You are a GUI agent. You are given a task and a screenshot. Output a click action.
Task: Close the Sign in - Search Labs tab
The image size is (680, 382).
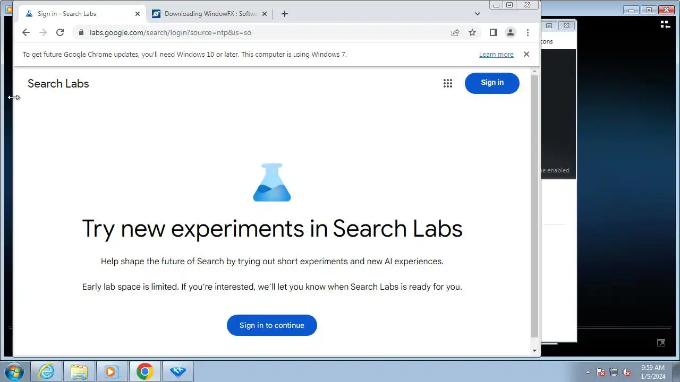tap(138, 14)
